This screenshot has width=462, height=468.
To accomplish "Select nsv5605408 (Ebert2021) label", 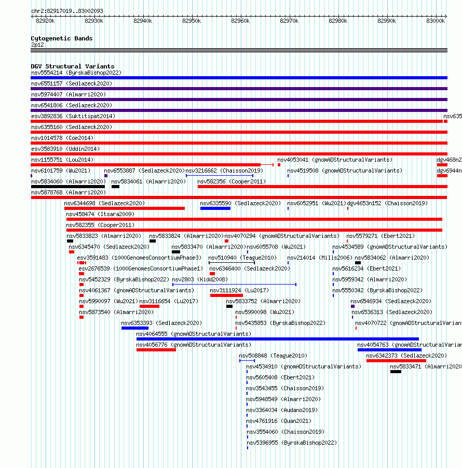I will point(280,378).
